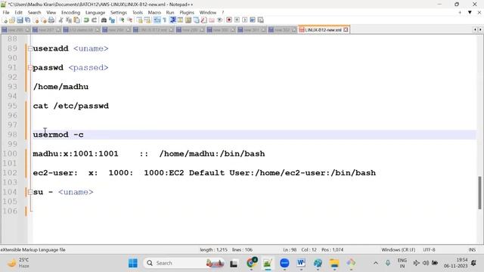
Task: Open the Search menu
Action: [34, 12]
